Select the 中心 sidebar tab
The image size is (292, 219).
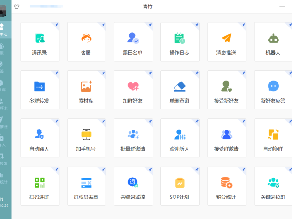pos(6,30)
